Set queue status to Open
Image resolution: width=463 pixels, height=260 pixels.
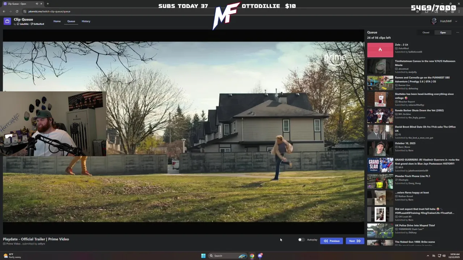pyautogui.click(x=443, y=32)
